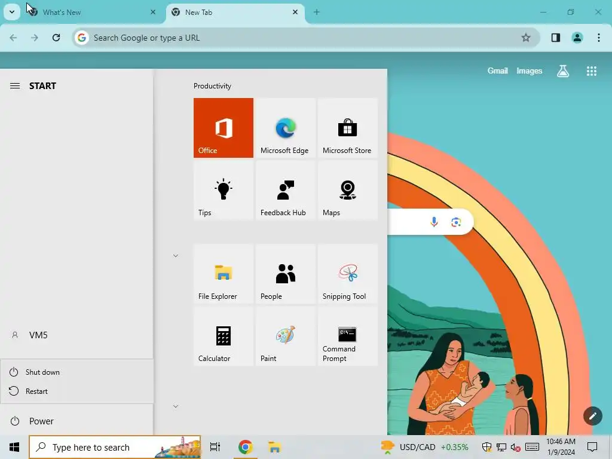
Task: Select Restart from the power menu
Action: (x=77, y=391)
